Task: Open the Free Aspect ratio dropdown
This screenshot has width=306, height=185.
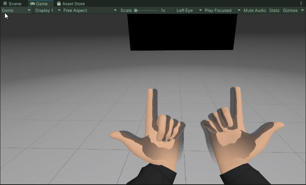Action: click(x=90, y=10)
